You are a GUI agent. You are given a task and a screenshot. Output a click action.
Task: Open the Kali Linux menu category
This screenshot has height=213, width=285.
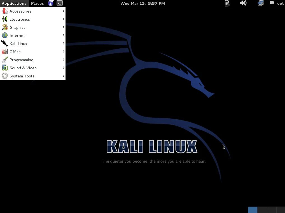pos(33,44)
